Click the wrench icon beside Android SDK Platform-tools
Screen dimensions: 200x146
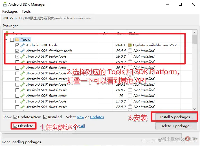tap(23, 51)
